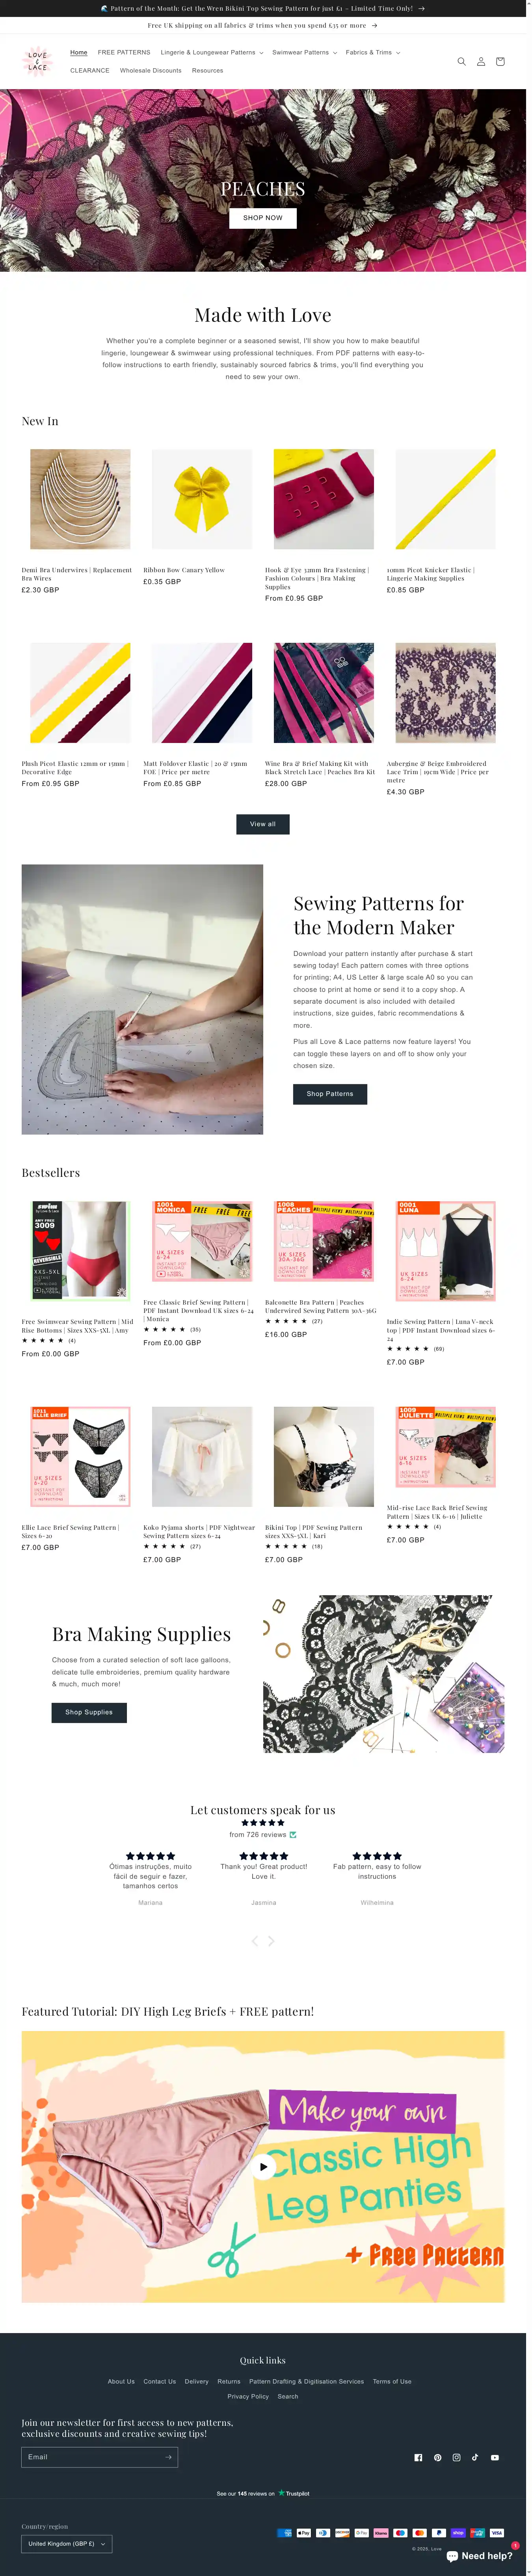Open the Pinterest icon in footer
This screenshot has height=2576, width=532.
[437, 2457]
